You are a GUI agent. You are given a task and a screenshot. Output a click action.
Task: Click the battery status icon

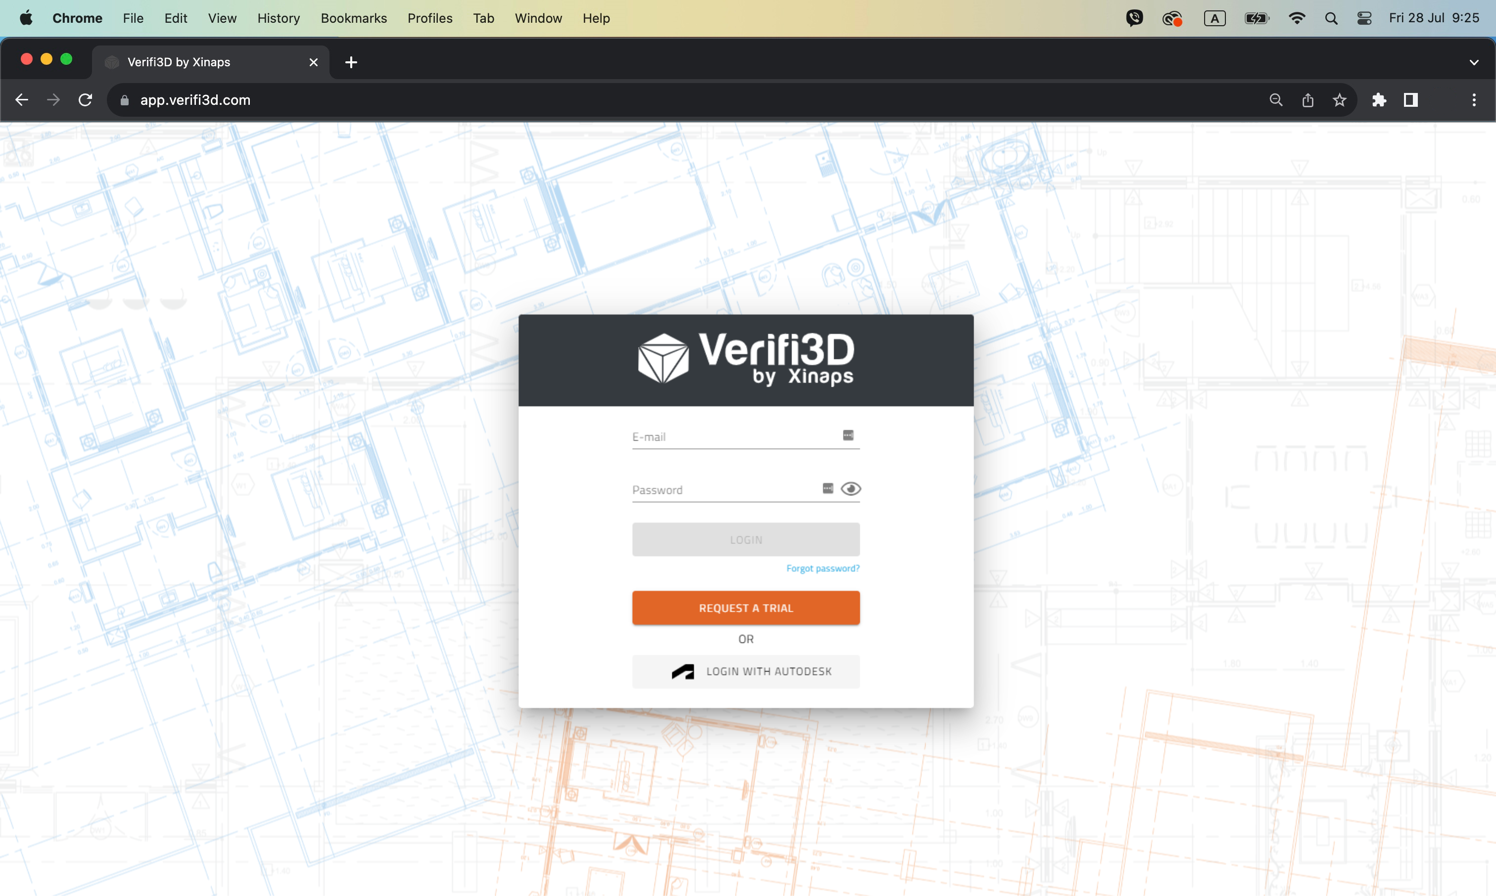[x=1257, y=18]
